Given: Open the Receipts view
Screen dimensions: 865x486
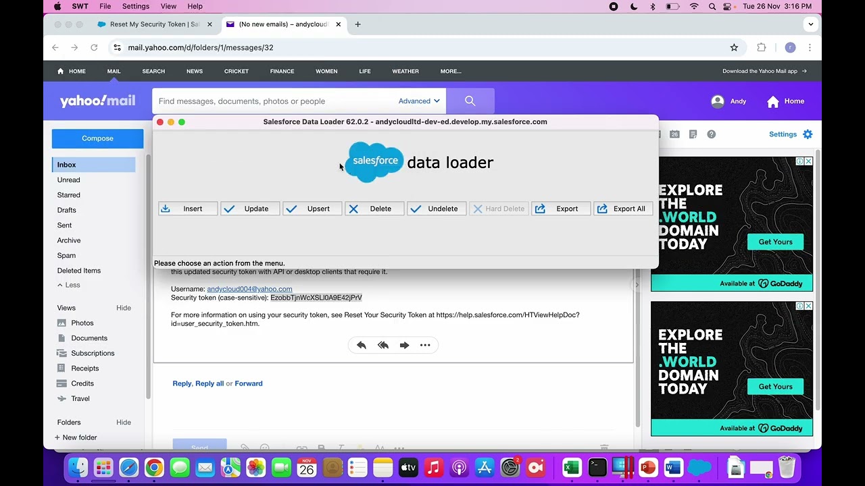Looking at the screenshot, I should pyautogui.click(x=84, y=369).
